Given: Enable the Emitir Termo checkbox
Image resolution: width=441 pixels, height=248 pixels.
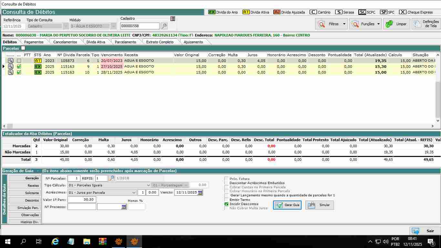Looking at the screenshot, I should [226, 200].
